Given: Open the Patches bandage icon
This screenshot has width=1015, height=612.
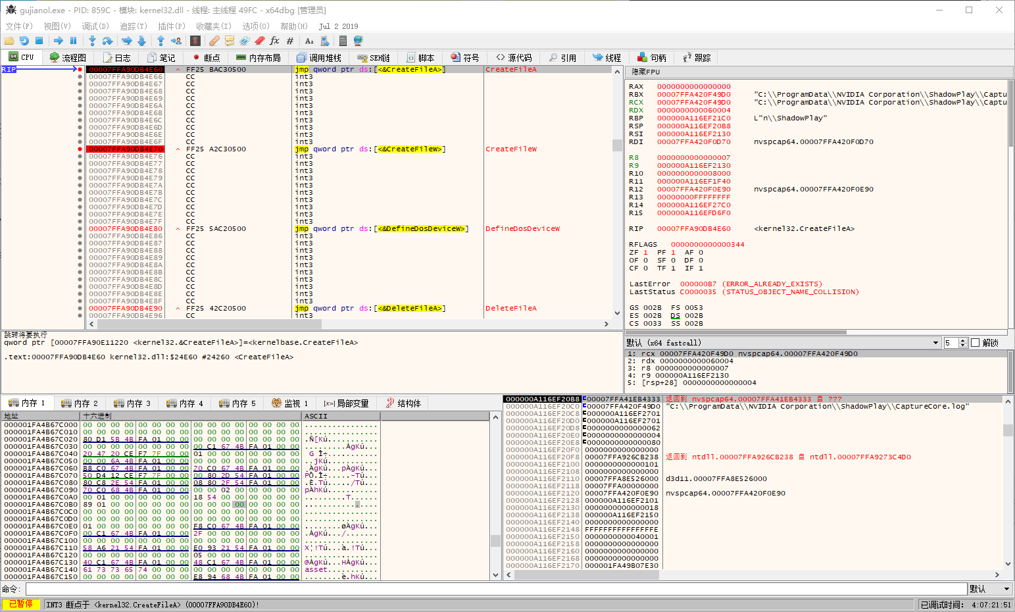Looking at the screenshot, I should (x=214, y=41).
